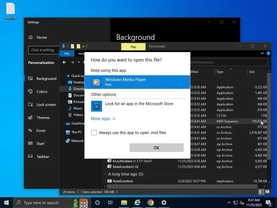Sort by Type column header
The image size is (277, 208).
tap(231, 71)
